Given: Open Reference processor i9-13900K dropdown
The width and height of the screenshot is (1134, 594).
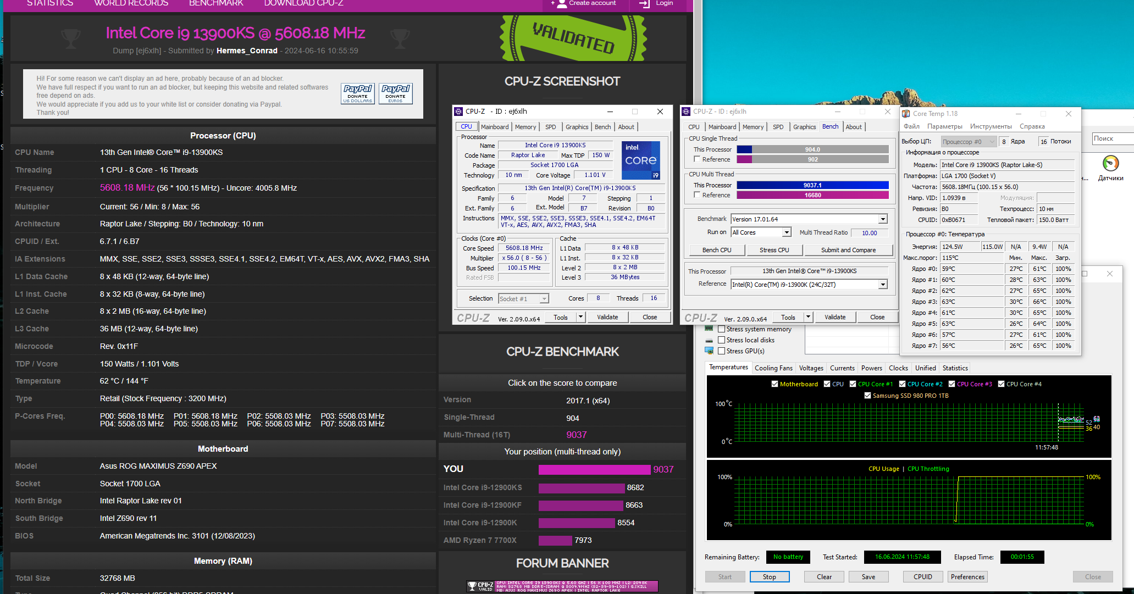Looking at the screenshot, I should pos(882,285).
